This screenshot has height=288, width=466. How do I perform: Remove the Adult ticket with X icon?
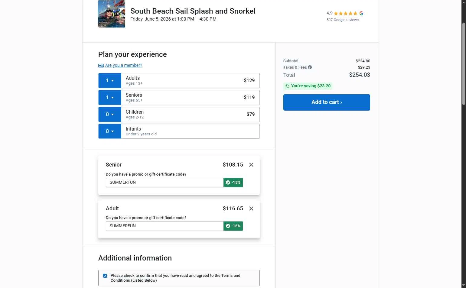[x=251, y=209]
